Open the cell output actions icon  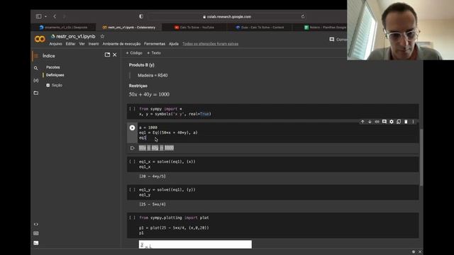click(x=133, y=148)
